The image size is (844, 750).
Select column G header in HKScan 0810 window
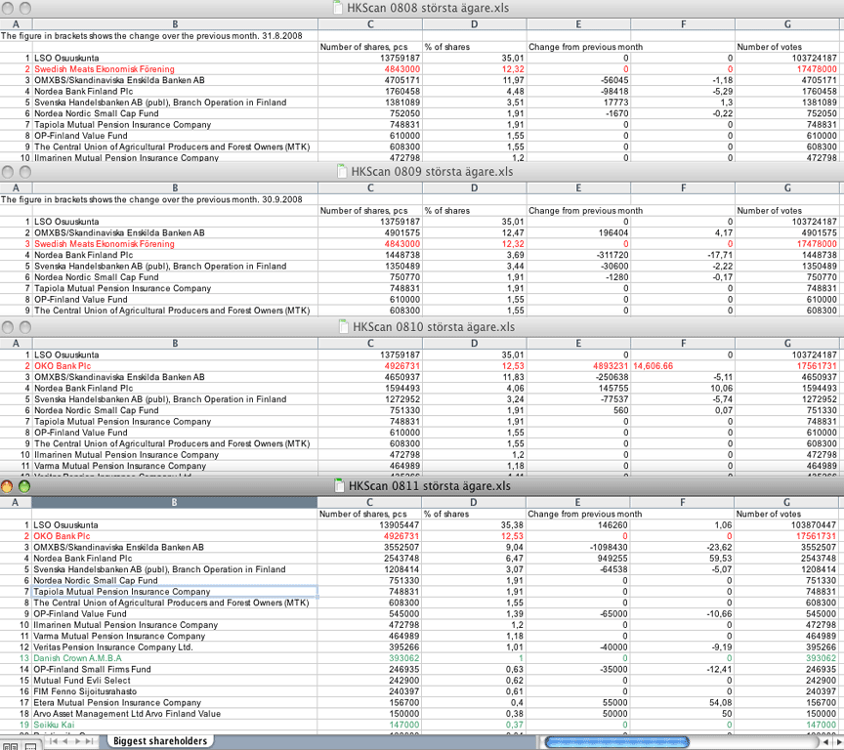[x=787, y=343]
